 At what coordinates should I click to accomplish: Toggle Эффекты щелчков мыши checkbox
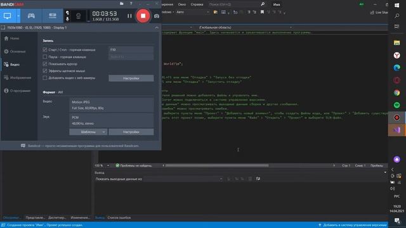tap(45, 70)
